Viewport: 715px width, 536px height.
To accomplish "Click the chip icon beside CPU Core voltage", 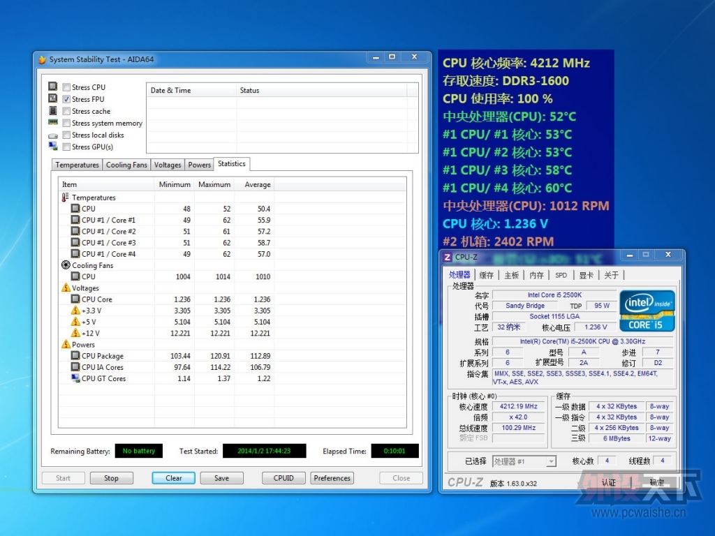I will coord(75,299).
